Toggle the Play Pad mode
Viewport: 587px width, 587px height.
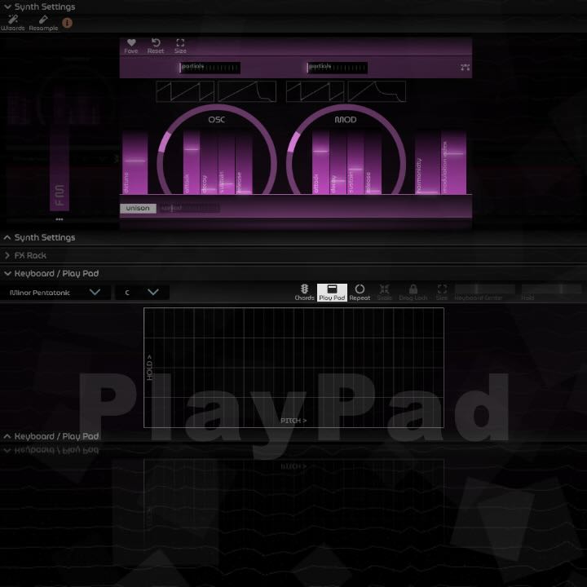pyautogui.click(x=332, y=292)
